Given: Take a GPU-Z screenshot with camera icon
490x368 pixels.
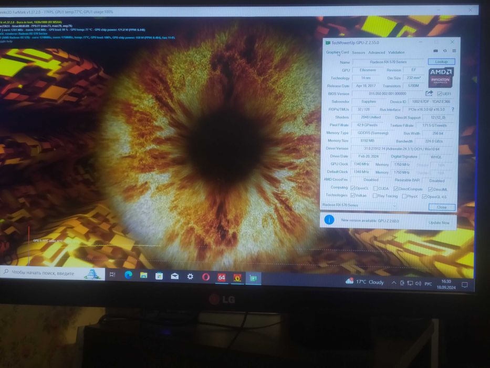Looking at the screenshot, I should [435, 50].
